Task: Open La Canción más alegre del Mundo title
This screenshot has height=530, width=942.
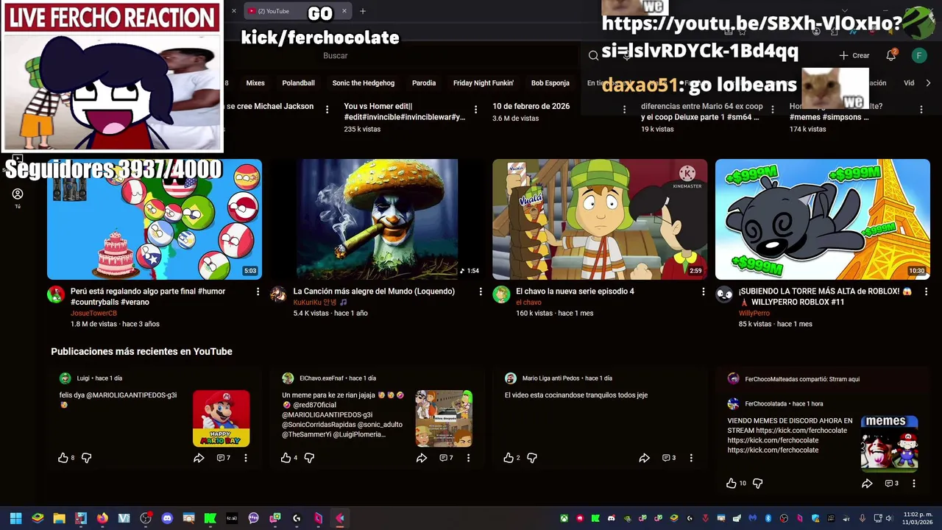Action: 374,291
